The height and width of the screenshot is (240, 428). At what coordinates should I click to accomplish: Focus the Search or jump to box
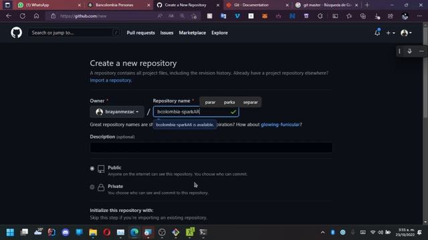74,33
